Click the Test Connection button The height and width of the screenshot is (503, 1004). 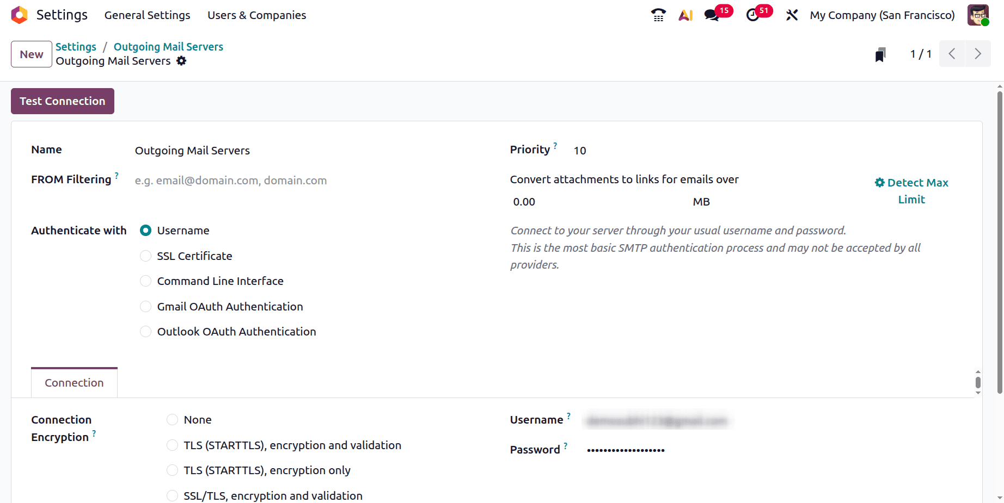click(62, 101)
